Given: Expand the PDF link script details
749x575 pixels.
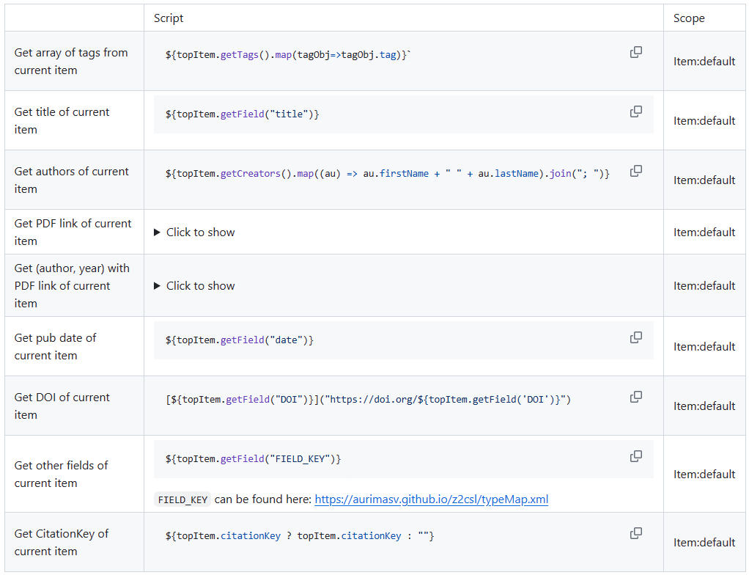Looking at the screenshot, I should click(195, 232).
